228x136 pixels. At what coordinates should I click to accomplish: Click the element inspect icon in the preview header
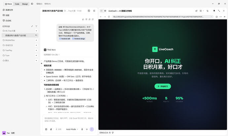(208, 11)
